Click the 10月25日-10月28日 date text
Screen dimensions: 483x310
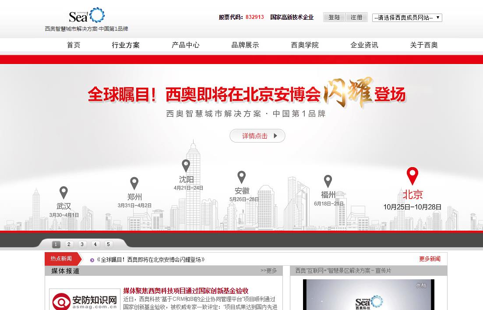pos(412,207)
